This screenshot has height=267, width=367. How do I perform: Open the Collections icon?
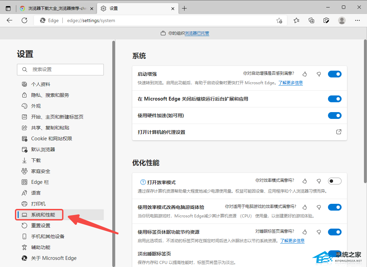pyautogui.click(x=311, y=21)
